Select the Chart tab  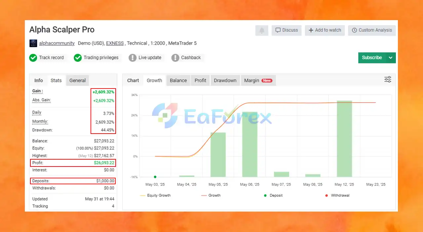pos(133,80)
